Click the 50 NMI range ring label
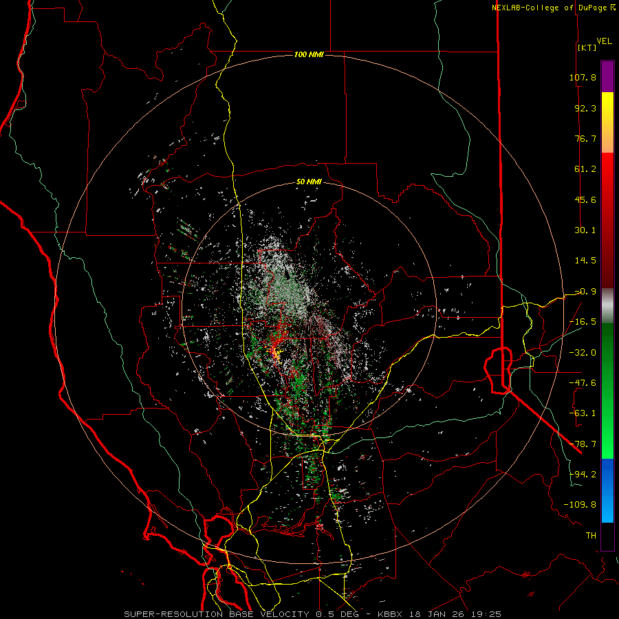This screenshot has width=619, height=619. pyautogui.click(x=309, y=182)
